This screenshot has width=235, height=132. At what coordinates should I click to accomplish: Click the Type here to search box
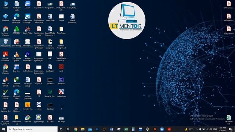[x=32, y=129]
